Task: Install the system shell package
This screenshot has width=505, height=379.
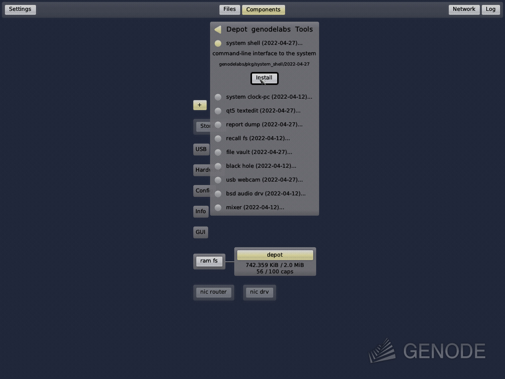Action: [264, 78]
